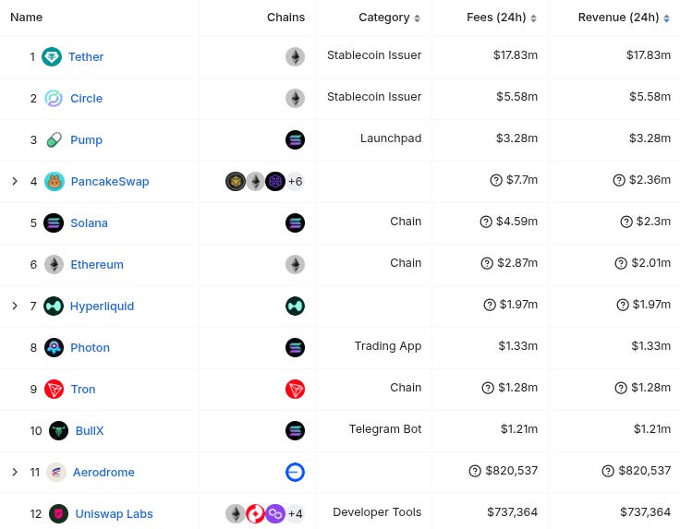The height and width of the screenshot is (529, 680).
Task: Click the Telegram Bot category in the BullX row
Action: coord(385,429)
